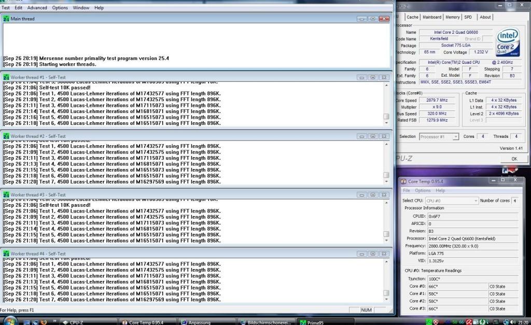Switch to Core Temp 0.95.4 taskbar button

148,322
